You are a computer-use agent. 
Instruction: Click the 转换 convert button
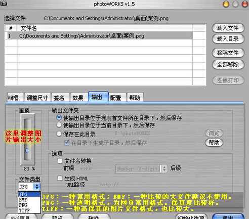[x=94, y=217]
